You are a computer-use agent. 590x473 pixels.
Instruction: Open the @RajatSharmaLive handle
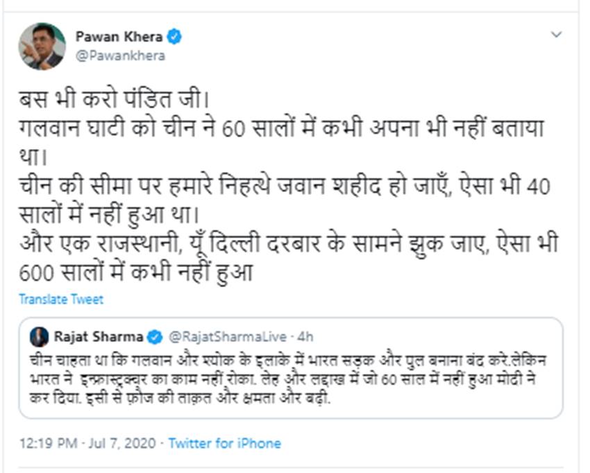pos(228,337)
